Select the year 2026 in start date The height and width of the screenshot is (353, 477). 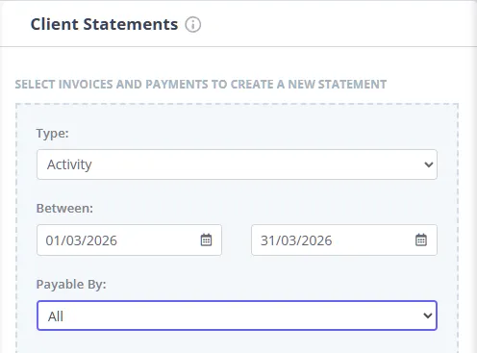pos(102,240)
